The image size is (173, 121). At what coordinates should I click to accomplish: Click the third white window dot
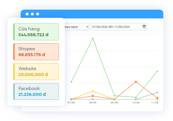38,14
